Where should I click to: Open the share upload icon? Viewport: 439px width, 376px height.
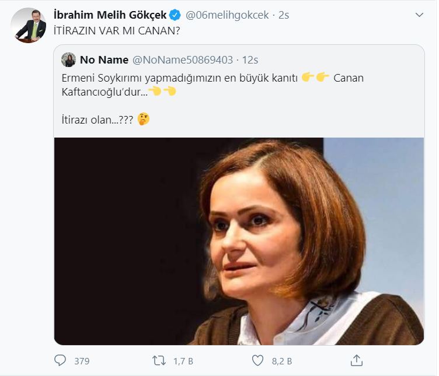coord(356,361)
